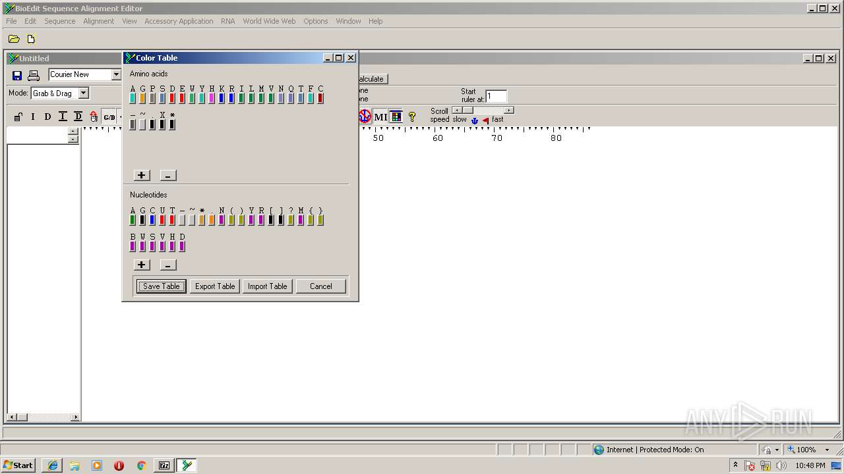Pick amino acid K blue color swatch
The image size is (844, 474).
click(222, 98)
